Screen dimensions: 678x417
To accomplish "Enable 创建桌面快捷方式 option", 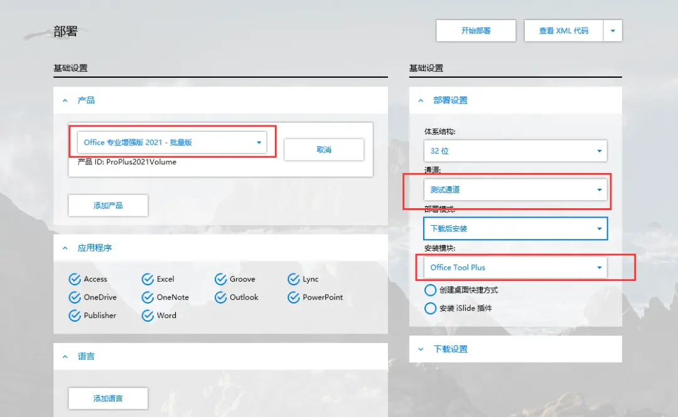I will 430,290.
